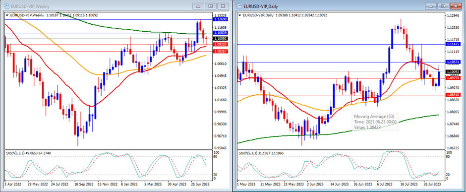466x192 pixels.
Task: Click the 1.08055 price axis value
Action: point(453,112)
